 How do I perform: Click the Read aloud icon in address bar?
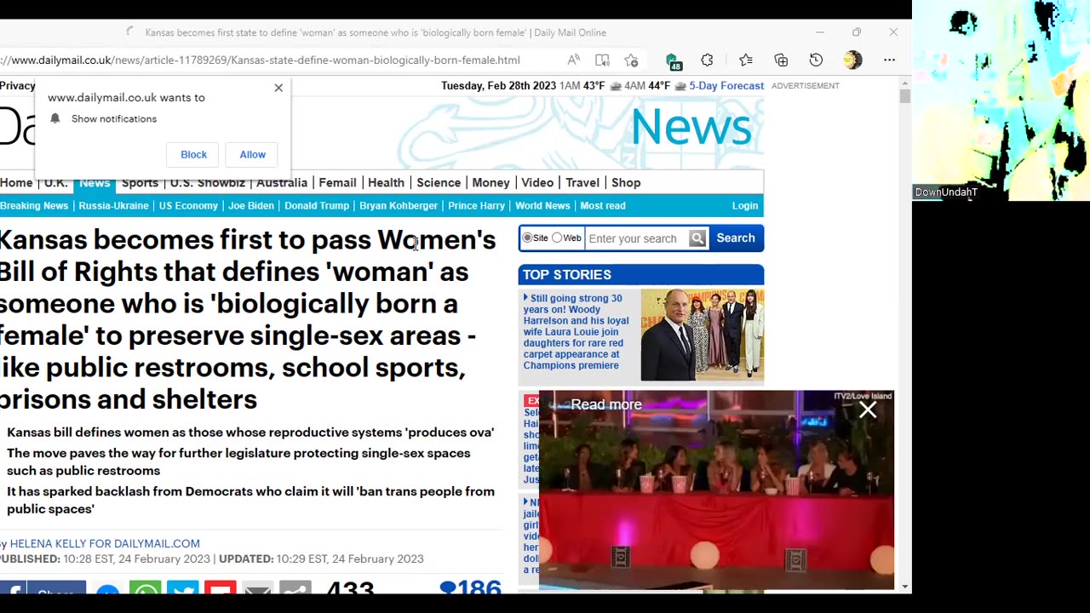(x=574, y=60)
